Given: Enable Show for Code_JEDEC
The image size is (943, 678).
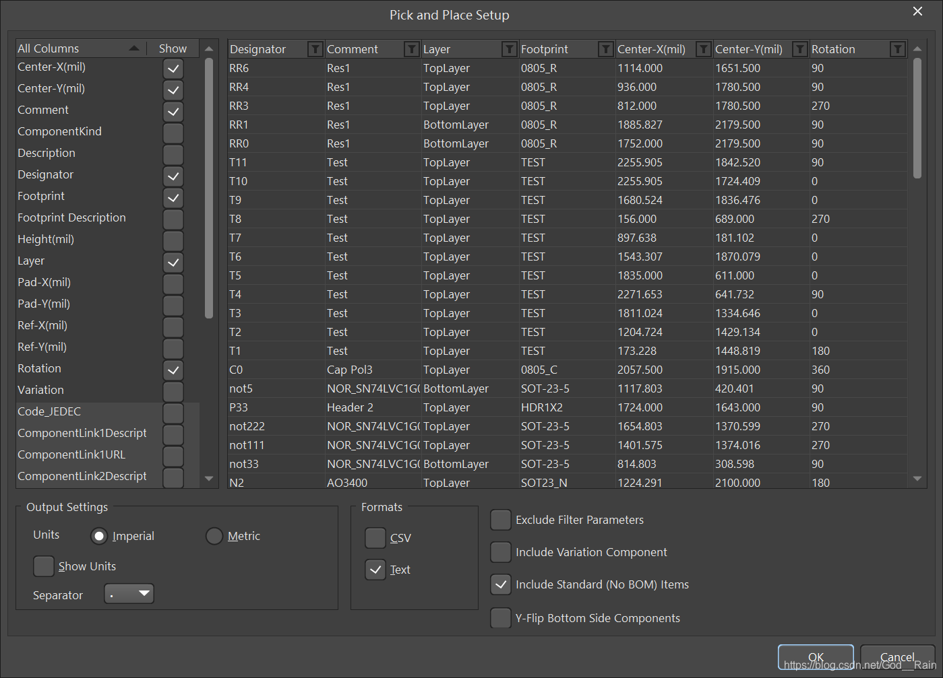Looking at the screenshot, I should point(173,413).
